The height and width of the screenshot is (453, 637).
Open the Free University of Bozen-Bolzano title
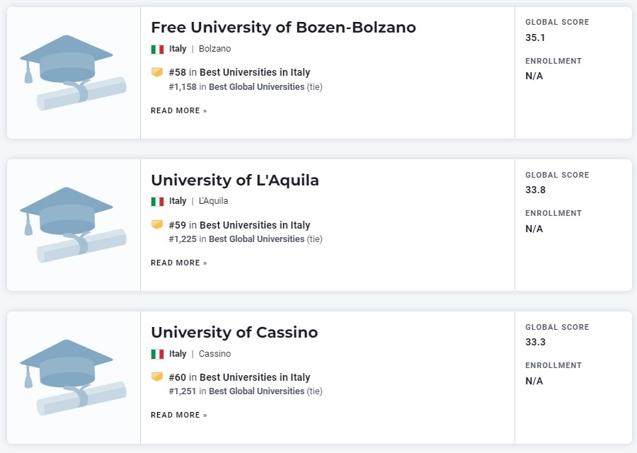pyautogui.click(x=283, y=27)
